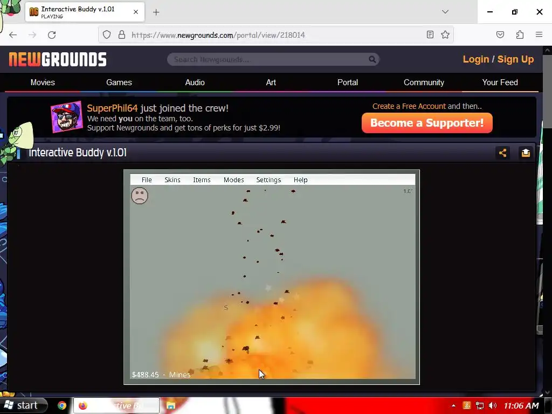Click the address bar URL

point(218,35)
